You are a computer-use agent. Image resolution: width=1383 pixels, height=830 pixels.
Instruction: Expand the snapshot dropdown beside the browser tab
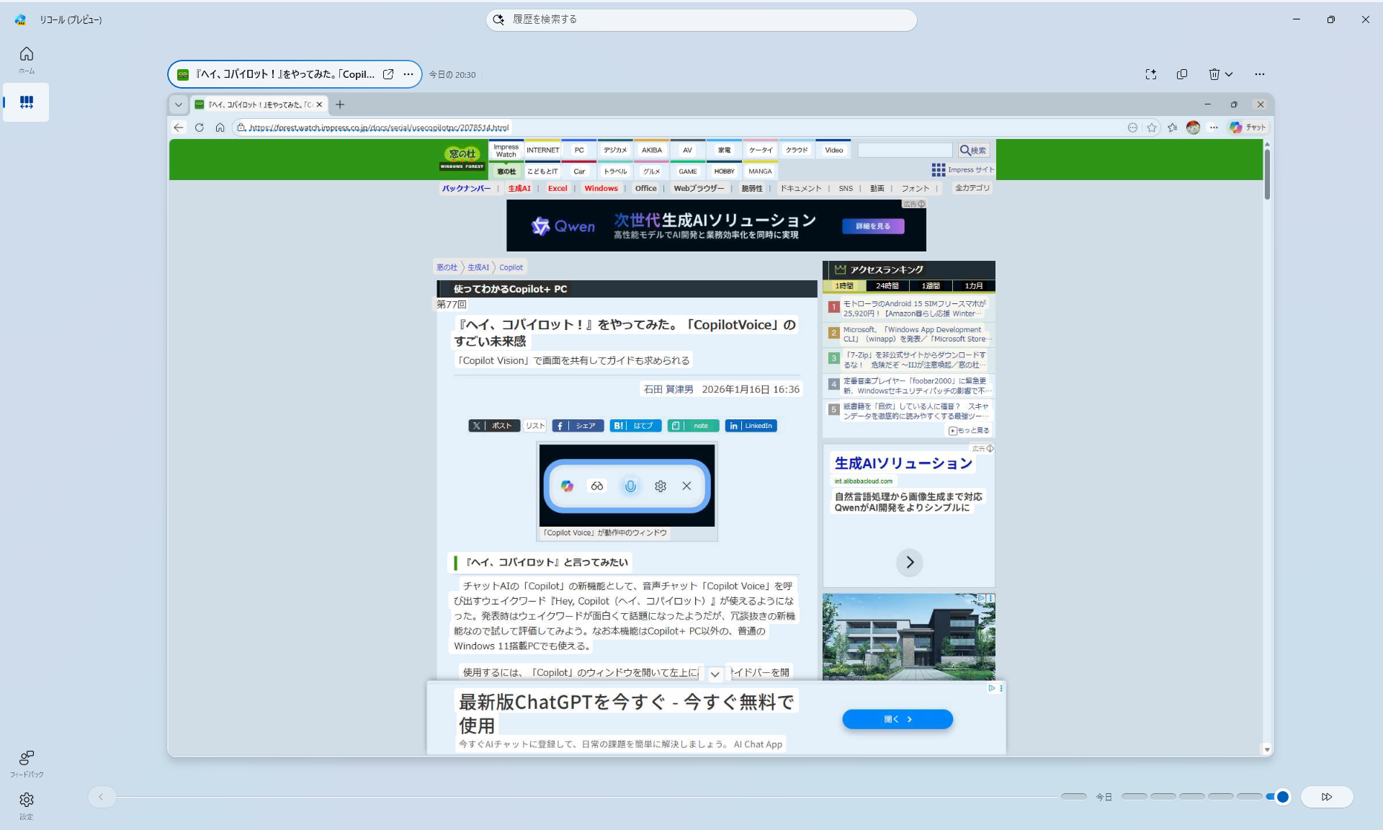(x=178, y=104)
